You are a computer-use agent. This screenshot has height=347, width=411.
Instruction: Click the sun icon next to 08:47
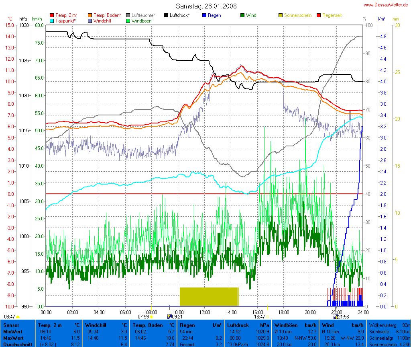click(18, 317)
